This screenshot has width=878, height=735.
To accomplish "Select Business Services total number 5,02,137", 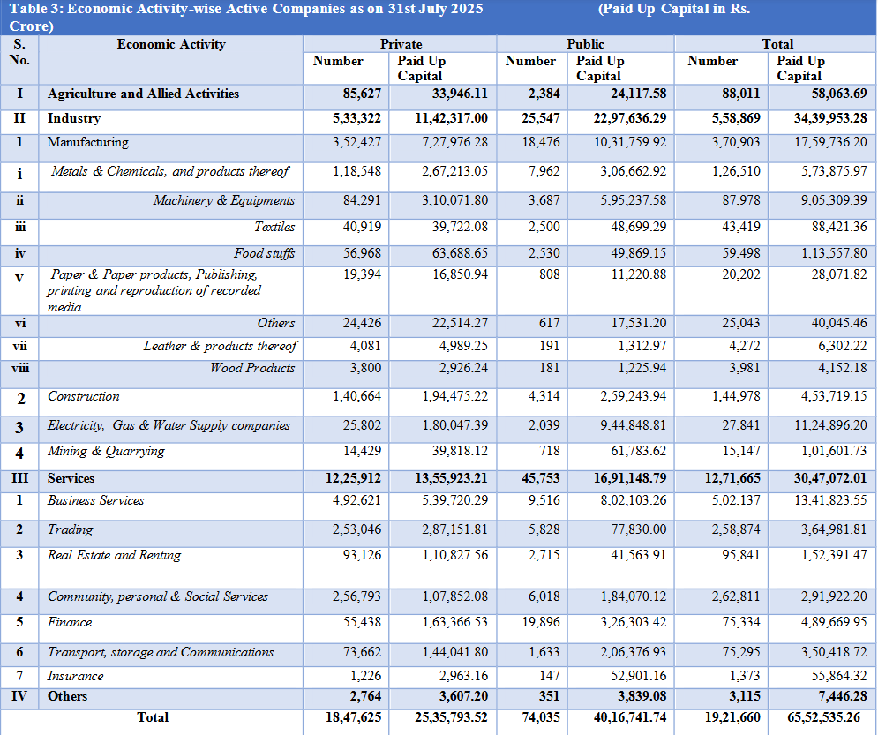I will (736, 500).
